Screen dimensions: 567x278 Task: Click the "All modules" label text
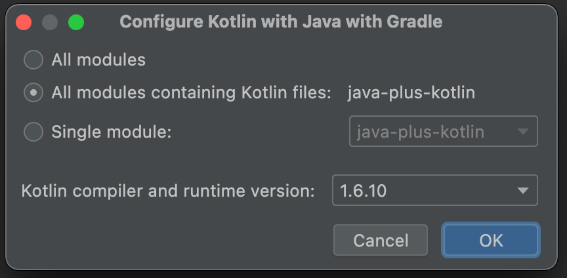(x=98, y=60)
